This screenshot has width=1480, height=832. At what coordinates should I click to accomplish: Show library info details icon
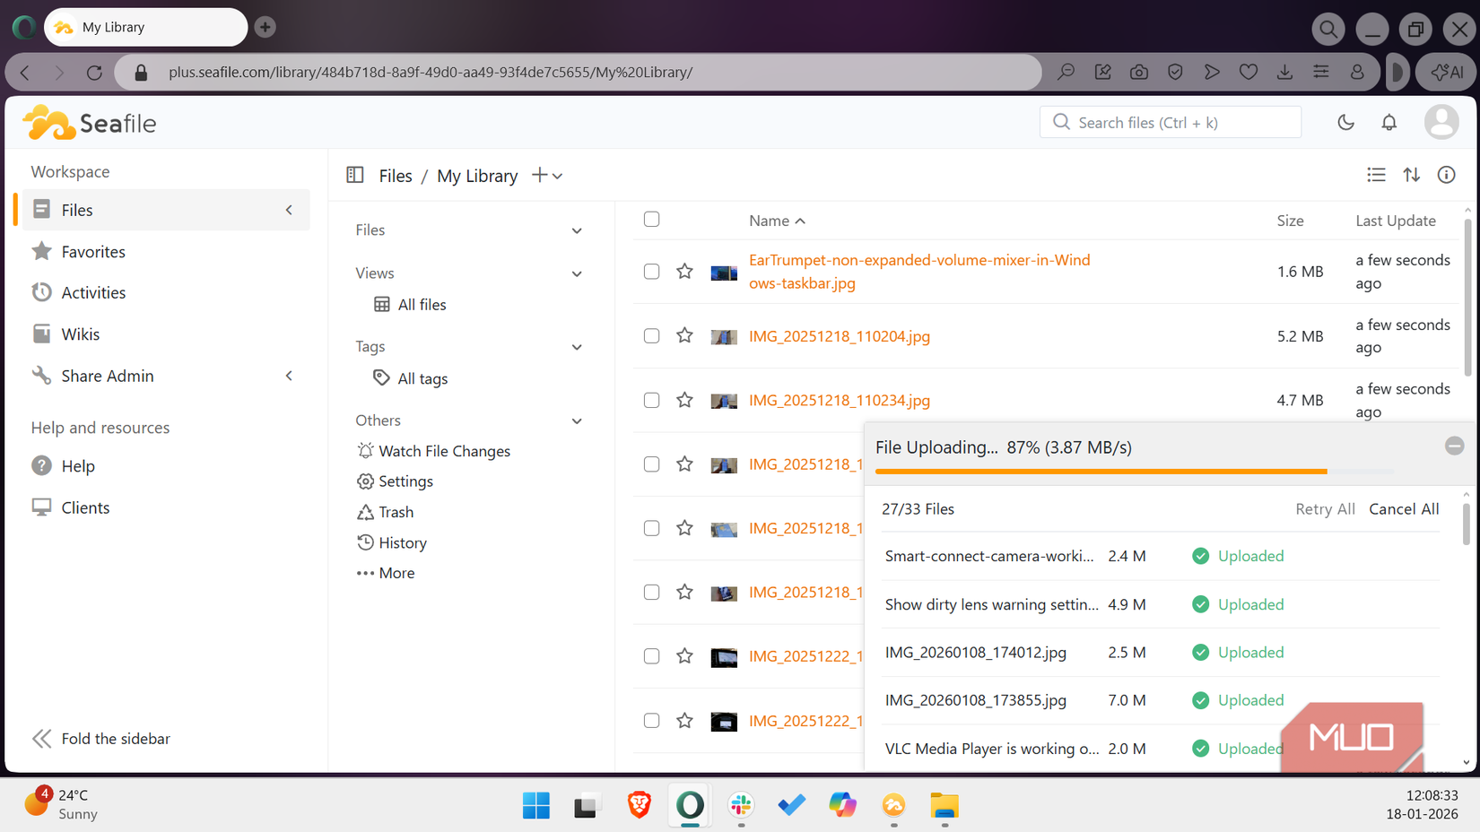point(1446,175)
